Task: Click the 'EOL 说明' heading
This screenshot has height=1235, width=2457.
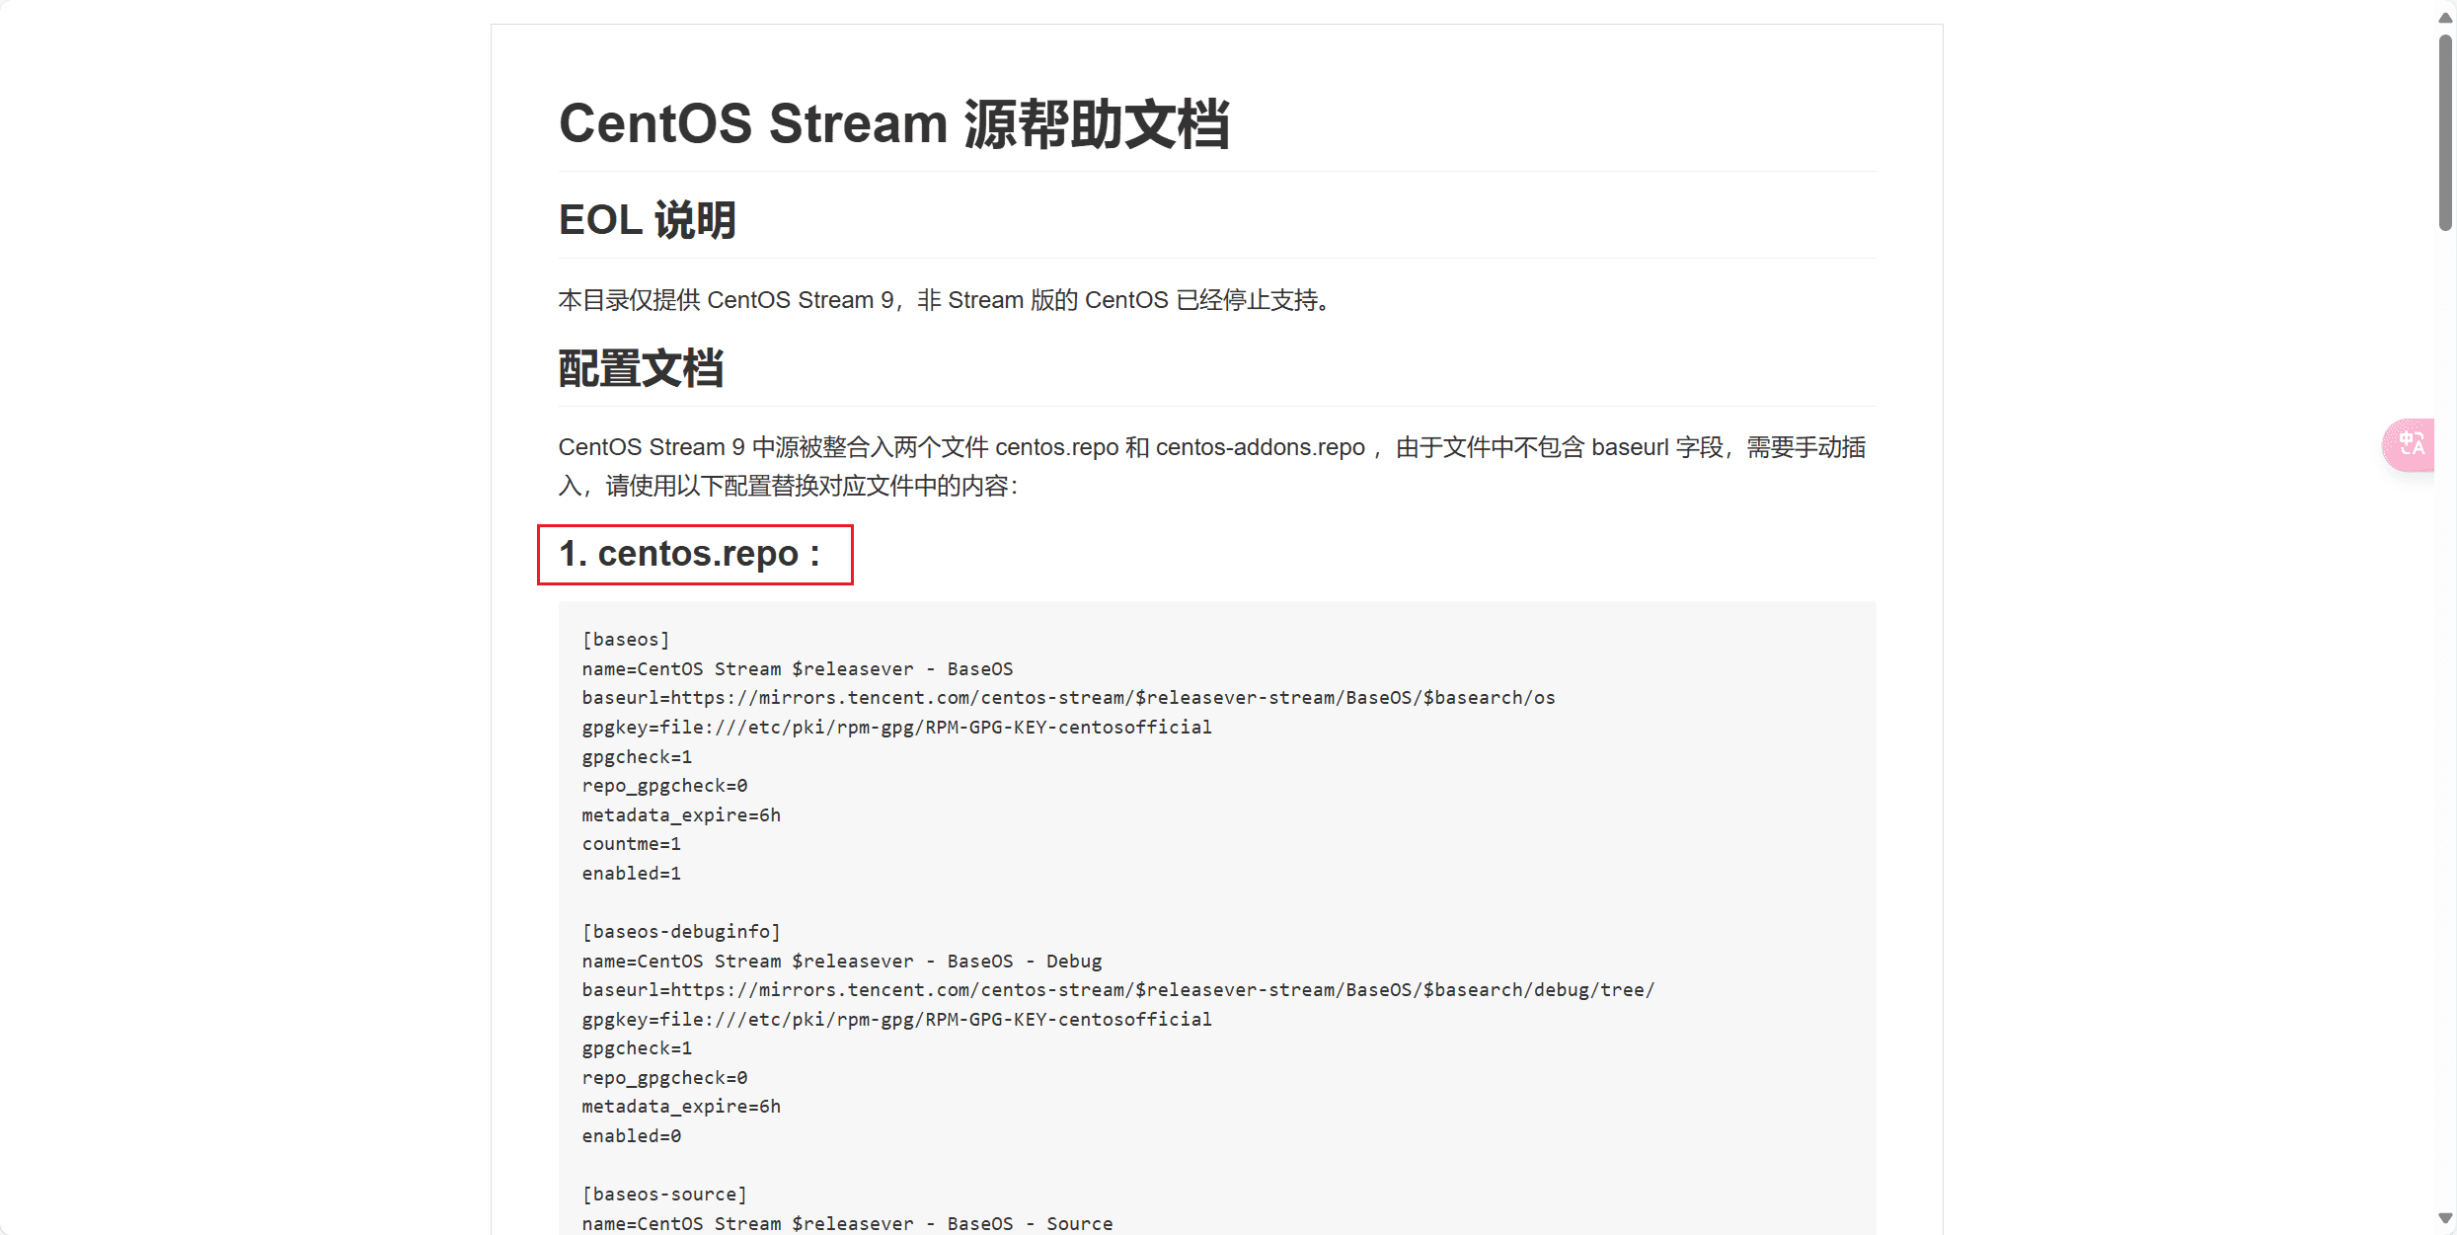Action: coord(648,220)
